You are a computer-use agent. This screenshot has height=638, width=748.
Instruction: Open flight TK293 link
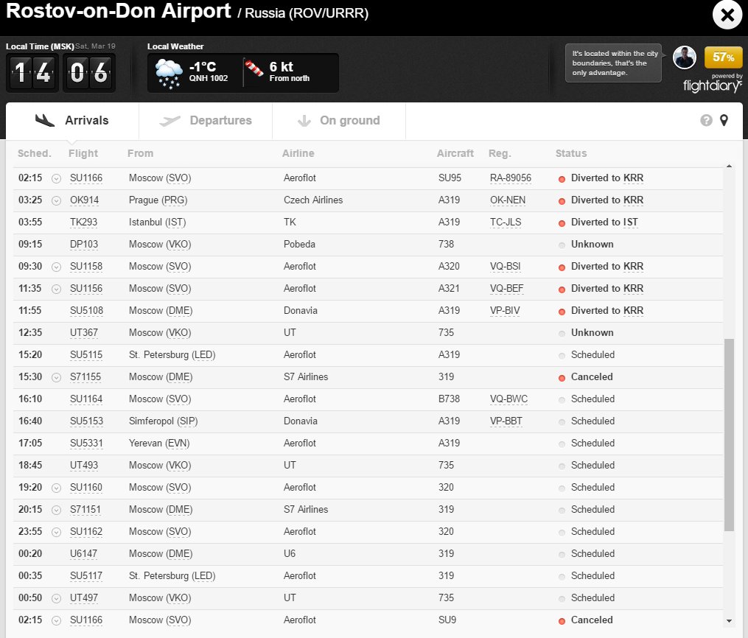(83, 222)
